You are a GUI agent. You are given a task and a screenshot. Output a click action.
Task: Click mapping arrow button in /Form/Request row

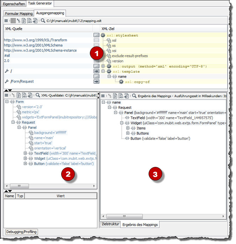pos(96,81)
